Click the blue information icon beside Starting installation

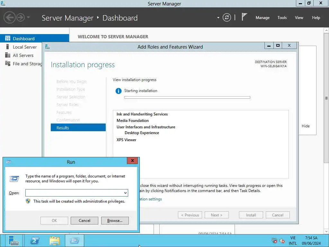[x=118, y=91]
